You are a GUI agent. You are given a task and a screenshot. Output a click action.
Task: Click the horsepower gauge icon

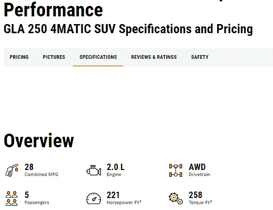[x=93, y=198]
